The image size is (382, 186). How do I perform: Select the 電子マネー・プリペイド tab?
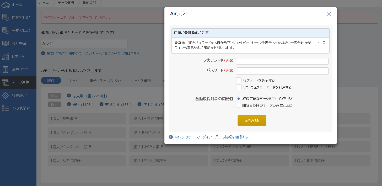(x=106, y=81)
